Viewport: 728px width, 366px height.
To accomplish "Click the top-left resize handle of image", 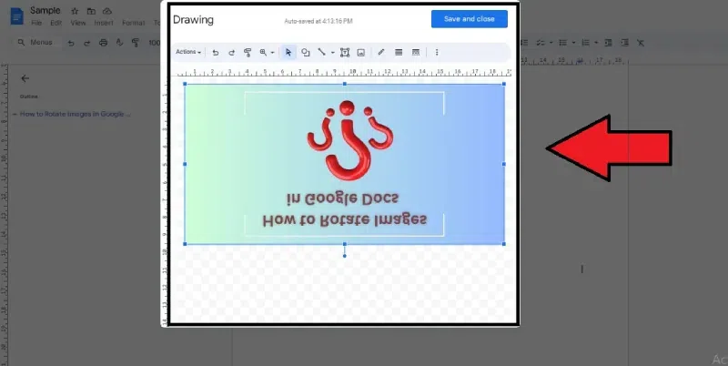I will tap(185, 84).
